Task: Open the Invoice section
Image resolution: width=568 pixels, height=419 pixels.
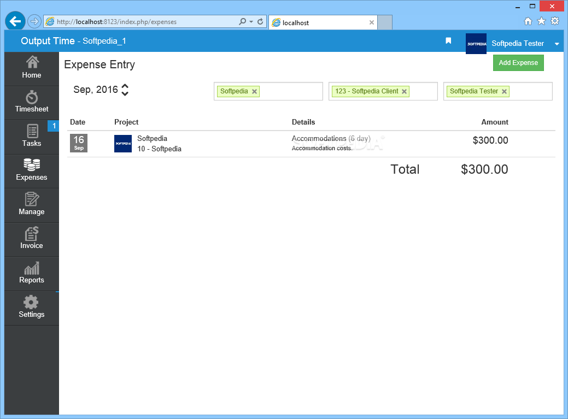Action: pos(32,239)
